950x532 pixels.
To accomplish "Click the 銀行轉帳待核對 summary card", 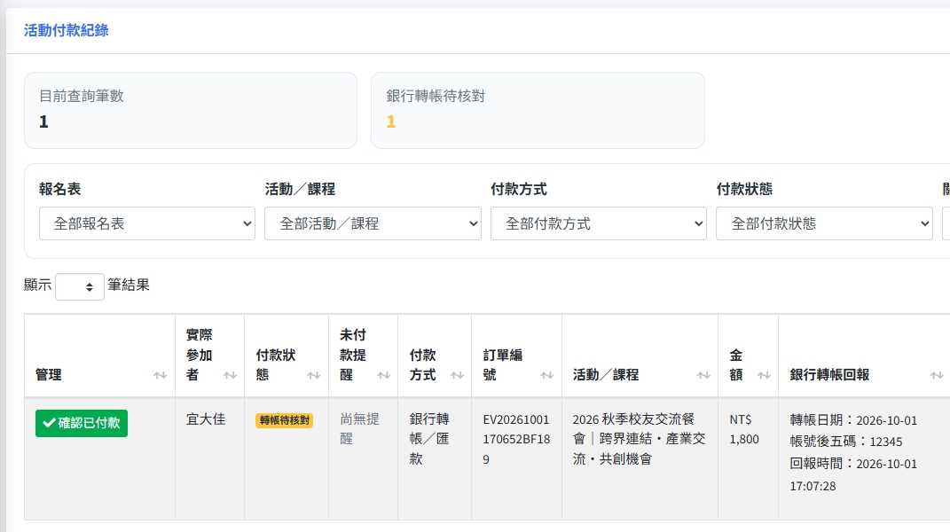I will coord(538,110).
